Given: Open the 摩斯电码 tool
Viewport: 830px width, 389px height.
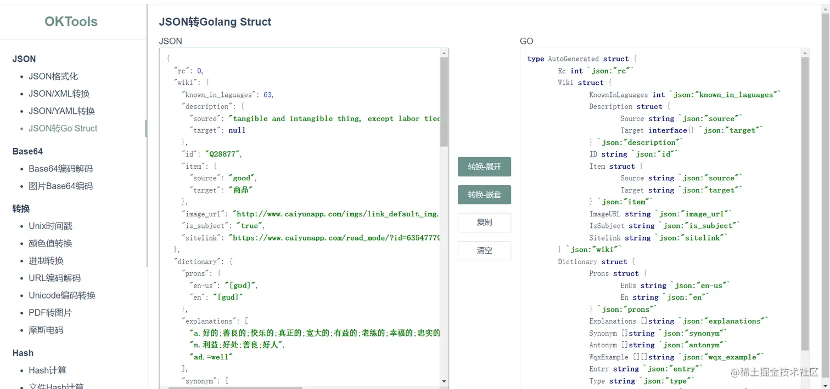Looking at the screenshot, I should (46, 330).
